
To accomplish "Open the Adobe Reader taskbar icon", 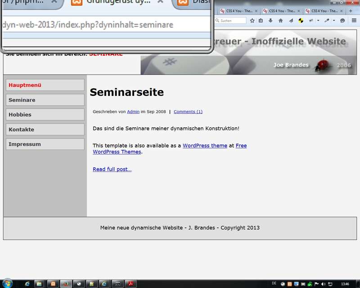I will pos(130,284).
